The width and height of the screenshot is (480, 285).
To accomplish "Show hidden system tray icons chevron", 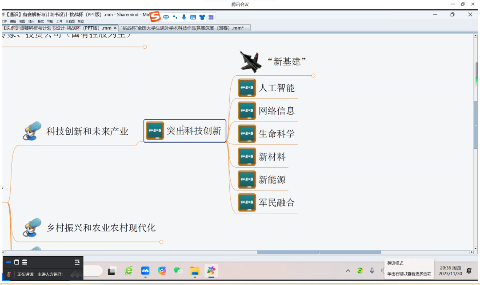I will (348, 271).
